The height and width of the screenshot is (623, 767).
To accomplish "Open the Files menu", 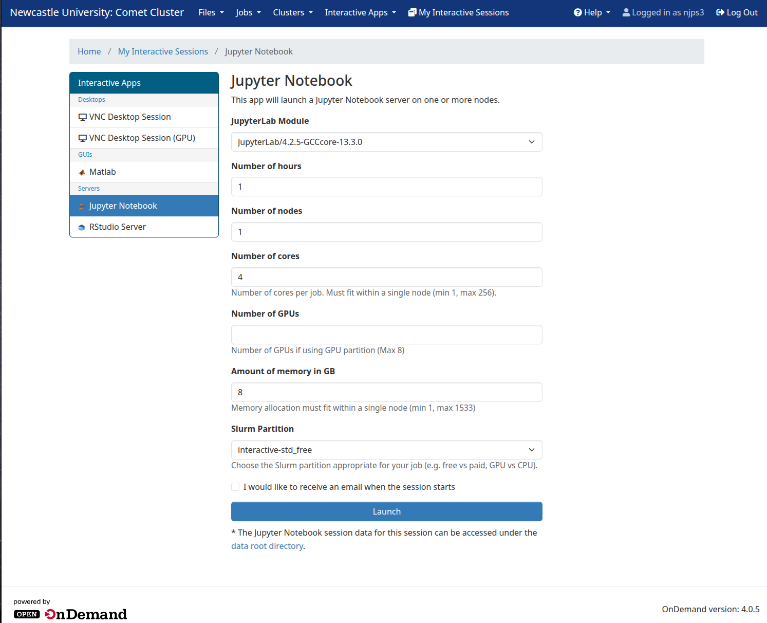I will 211,12.
